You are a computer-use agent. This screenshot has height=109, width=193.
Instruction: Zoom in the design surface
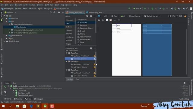pos(177,16)
